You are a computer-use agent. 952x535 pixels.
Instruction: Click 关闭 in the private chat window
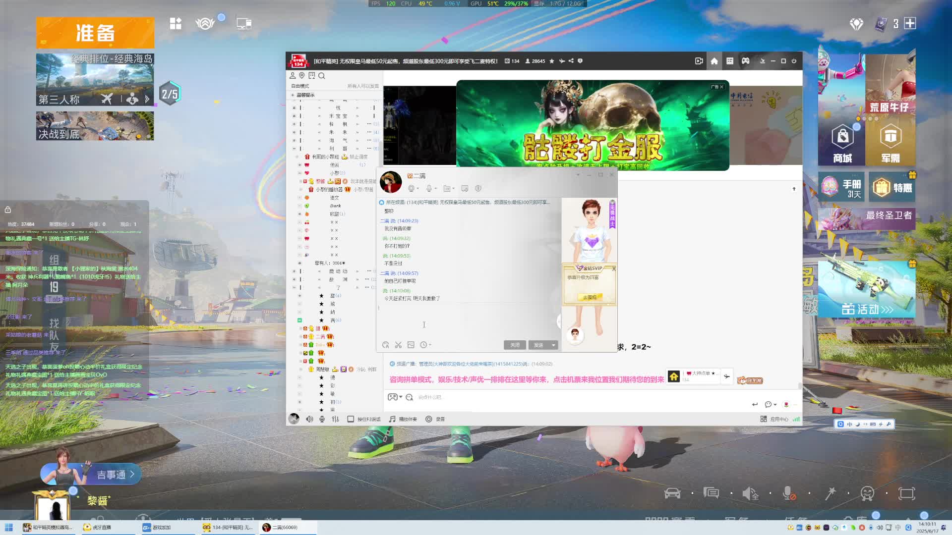(x=515, y=345)
